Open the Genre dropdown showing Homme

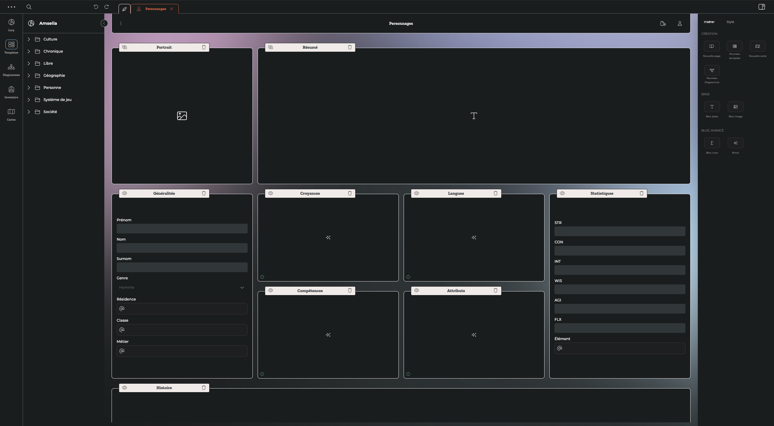click(x=182, y=288)
